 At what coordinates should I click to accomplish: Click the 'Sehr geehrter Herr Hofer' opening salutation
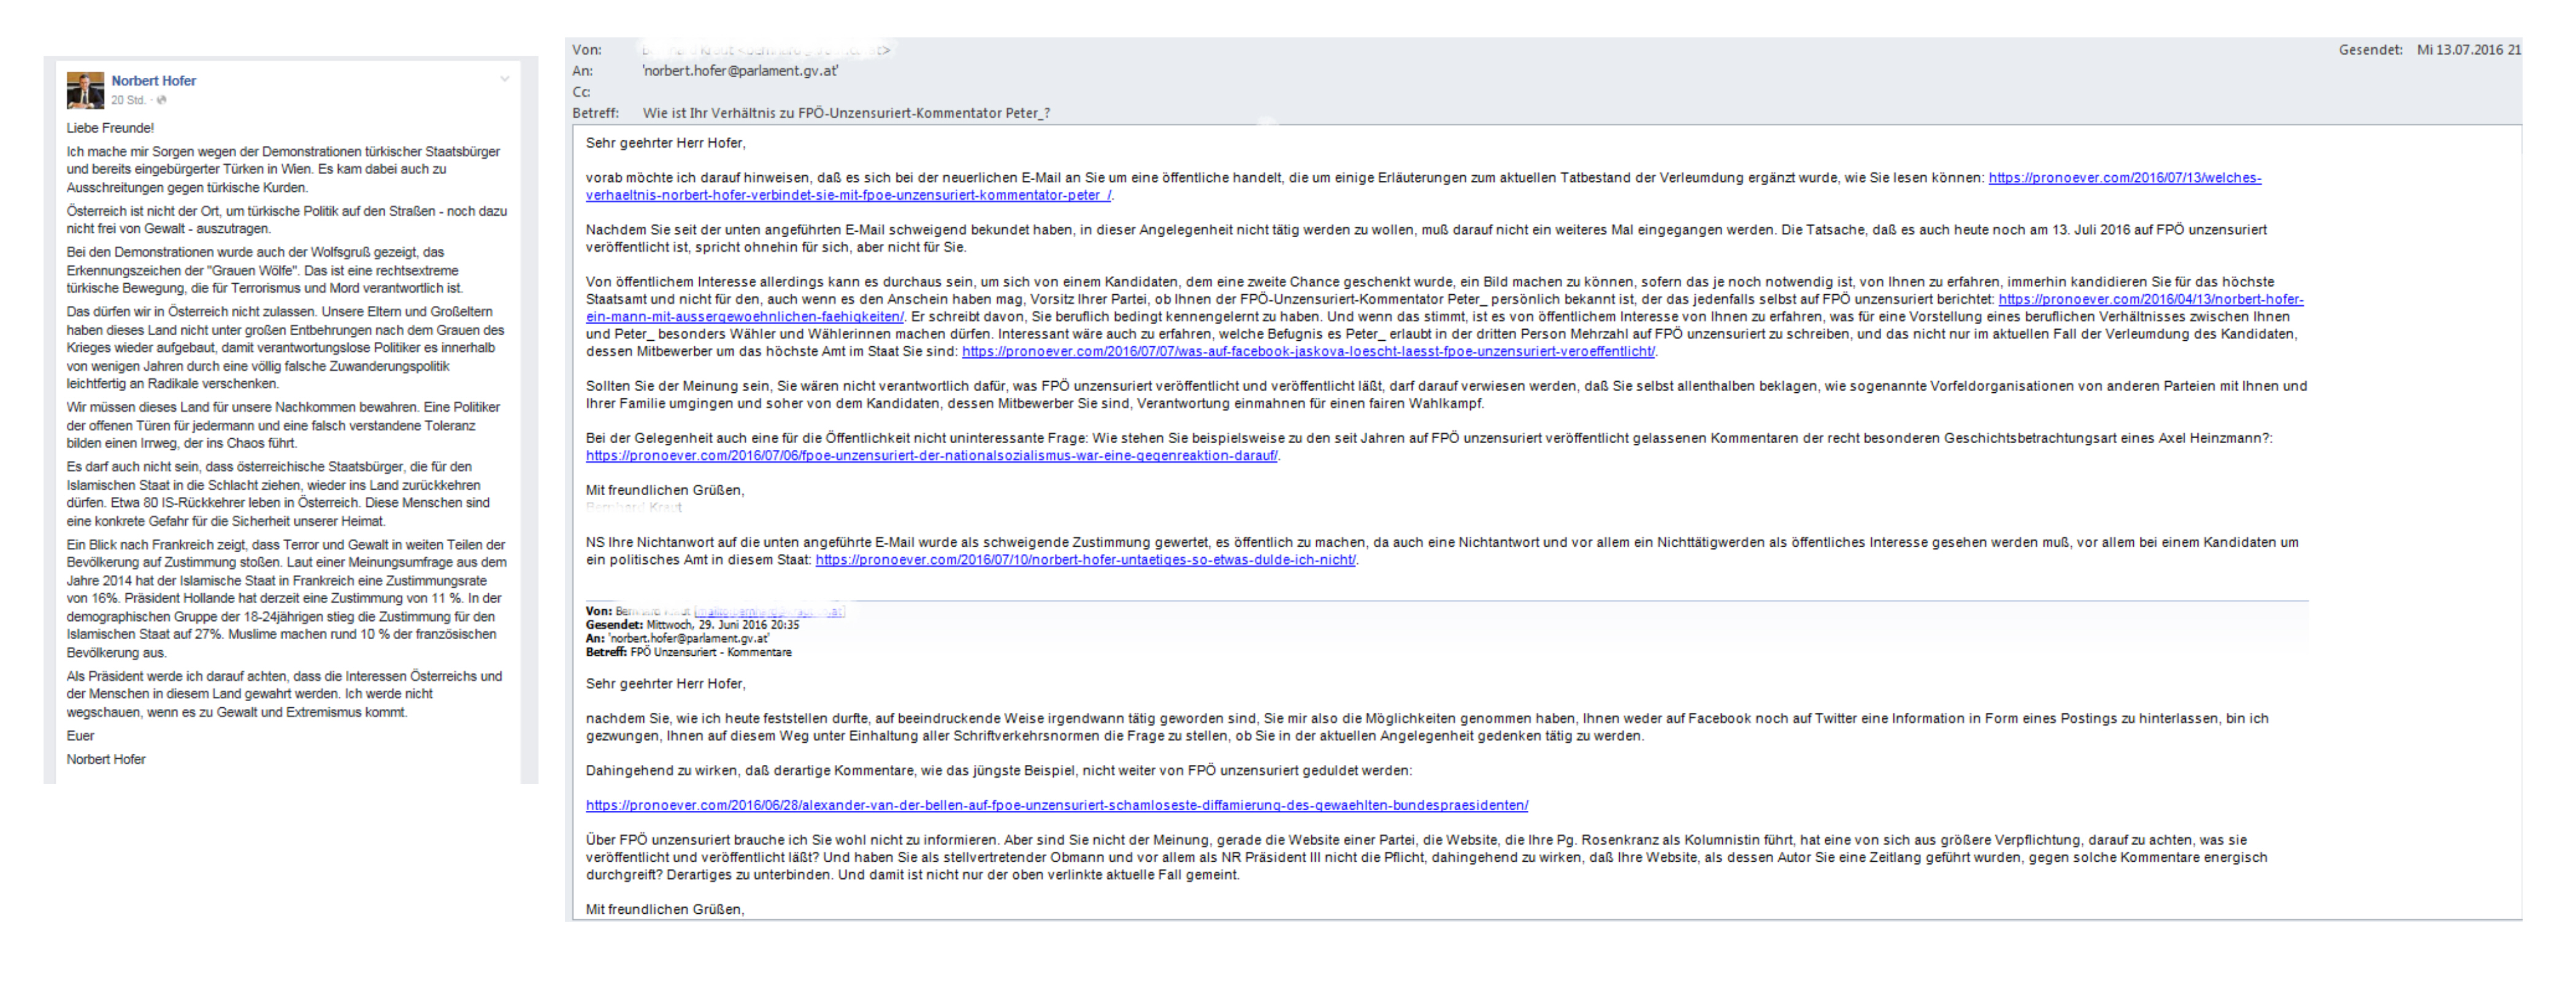[665, 143]
